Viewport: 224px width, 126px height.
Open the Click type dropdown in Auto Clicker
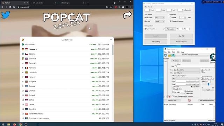tap(160, 21)
